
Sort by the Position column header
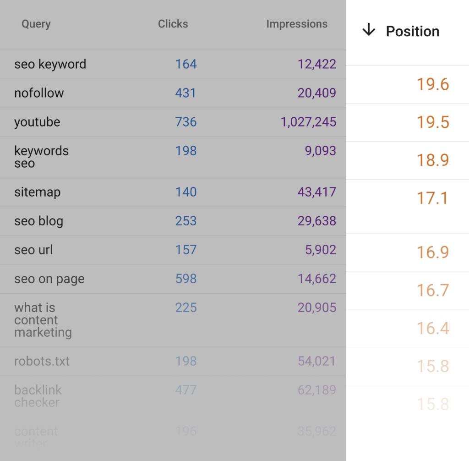click(412, 31)
